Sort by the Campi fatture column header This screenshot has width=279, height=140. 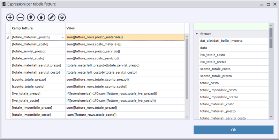coord(38,28)
